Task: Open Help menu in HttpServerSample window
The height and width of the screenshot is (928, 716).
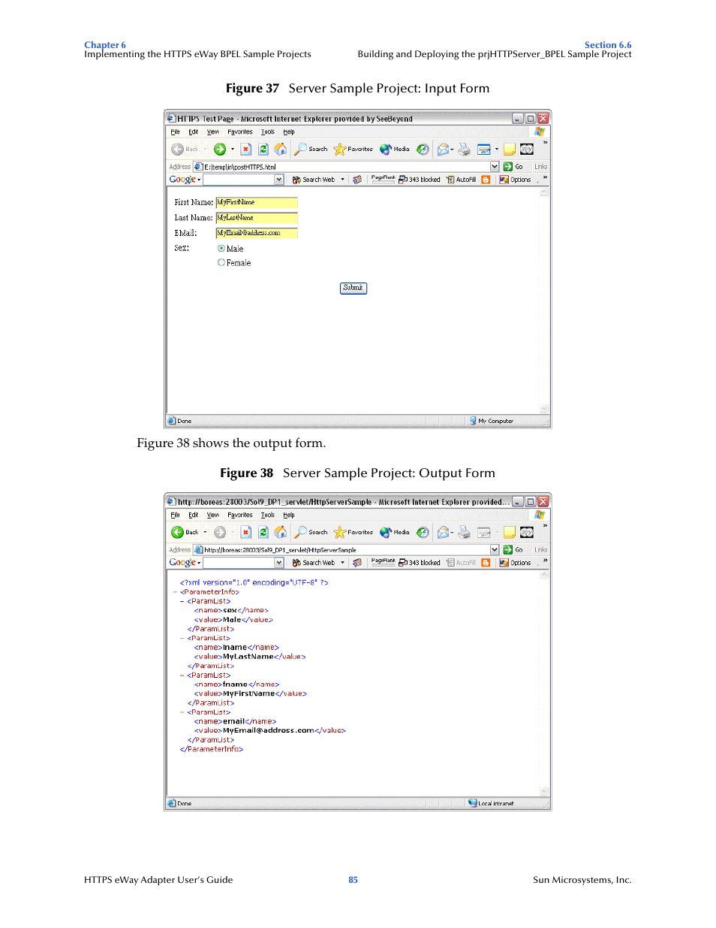Action: click(289, 515)
